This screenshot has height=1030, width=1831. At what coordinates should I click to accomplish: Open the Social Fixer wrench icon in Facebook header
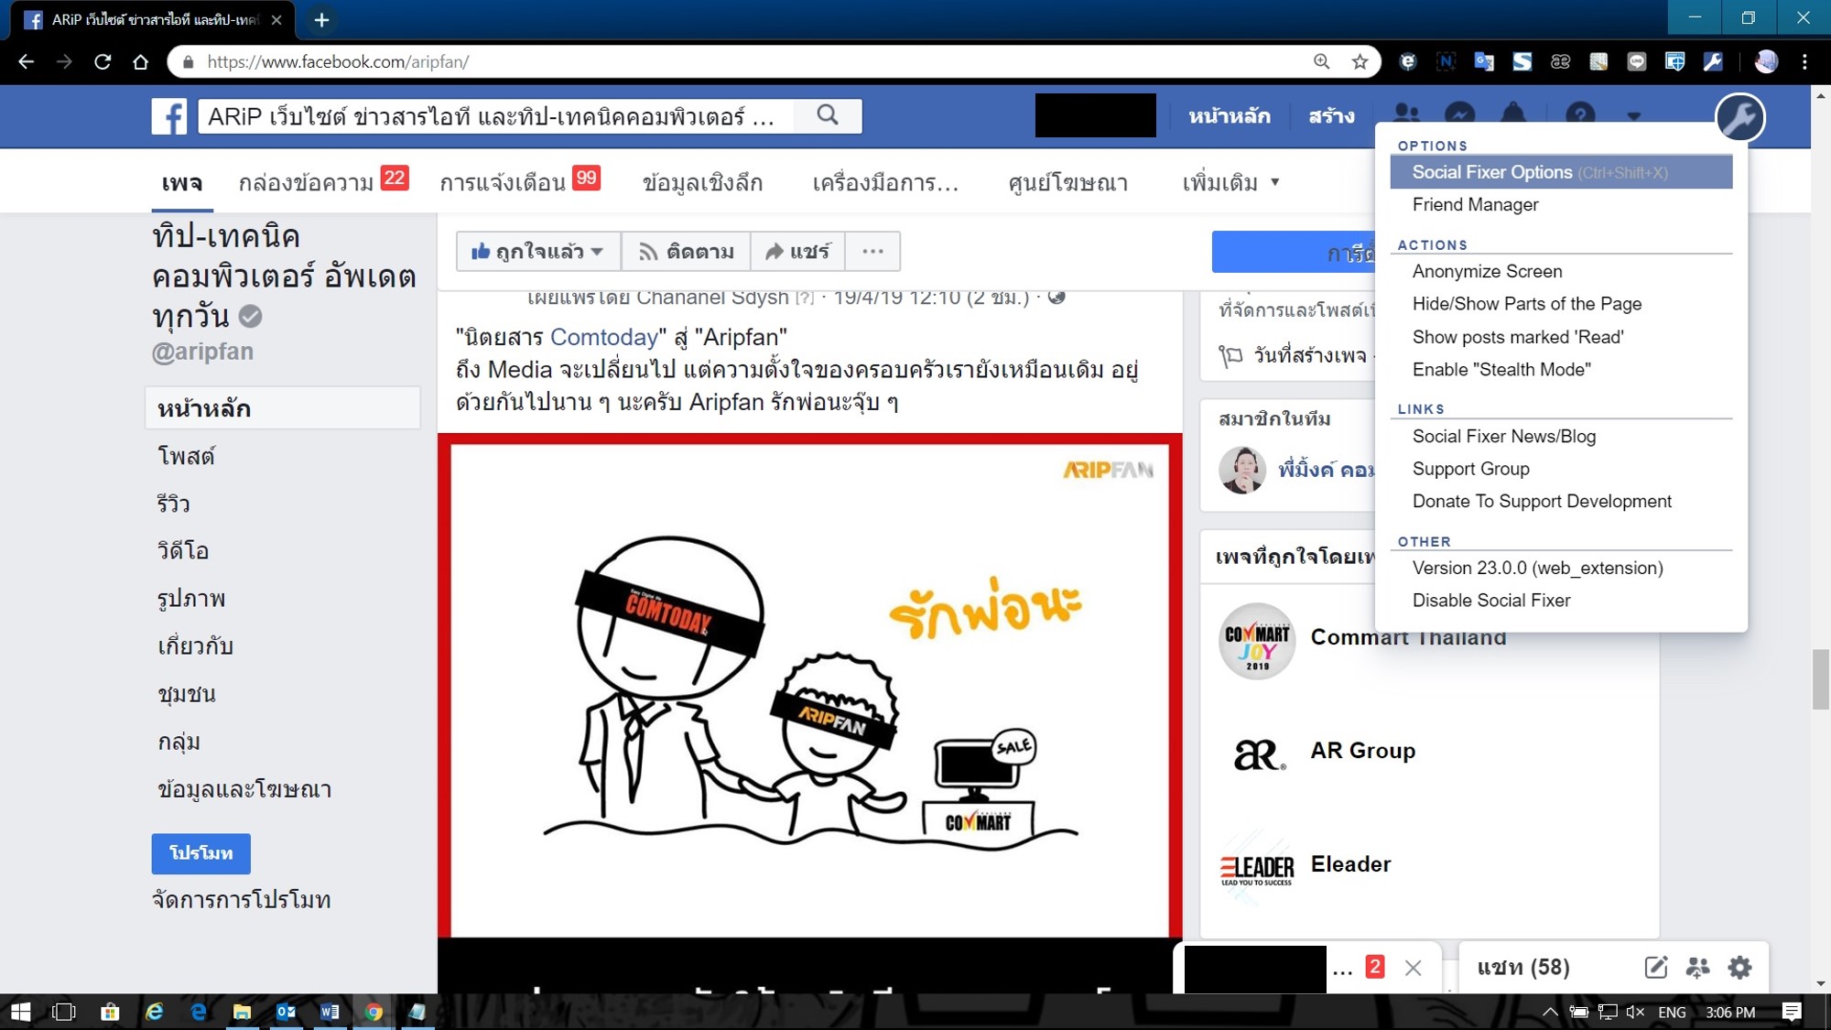point(1739,117)
